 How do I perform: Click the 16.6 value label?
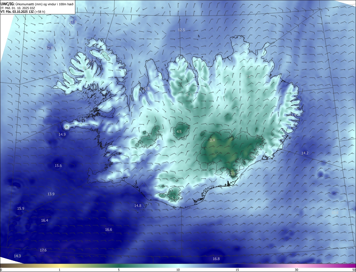108,230
